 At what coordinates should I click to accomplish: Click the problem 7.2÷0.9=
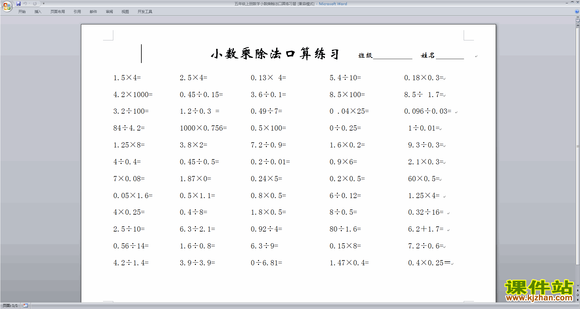[268, 145]
